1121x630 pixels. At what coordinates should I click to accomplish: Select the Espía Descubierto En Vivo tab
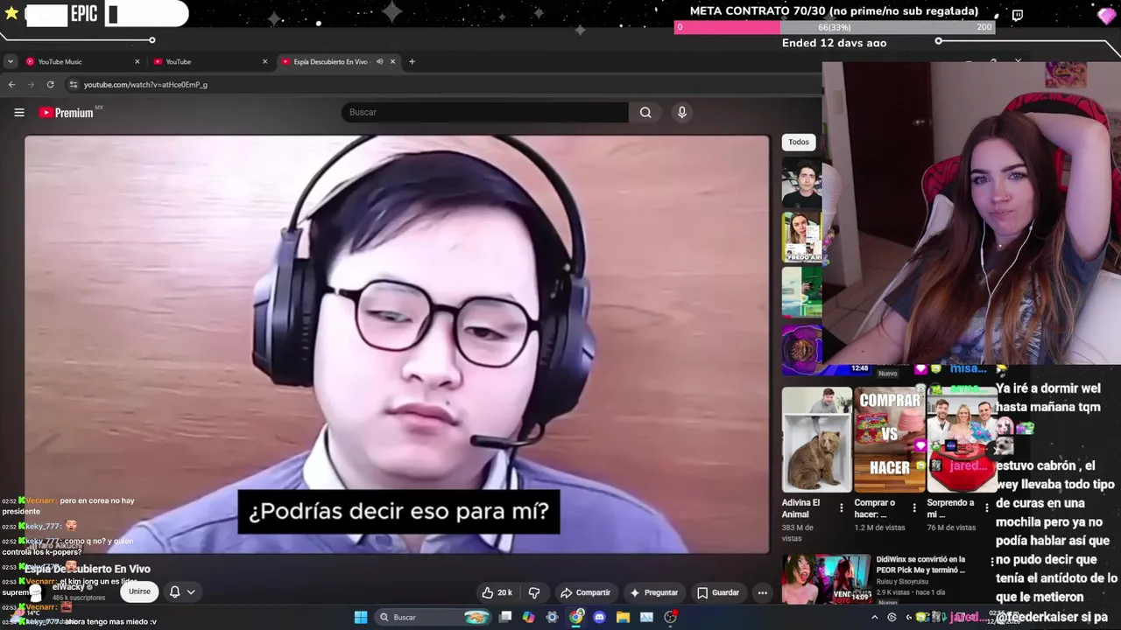337,61
